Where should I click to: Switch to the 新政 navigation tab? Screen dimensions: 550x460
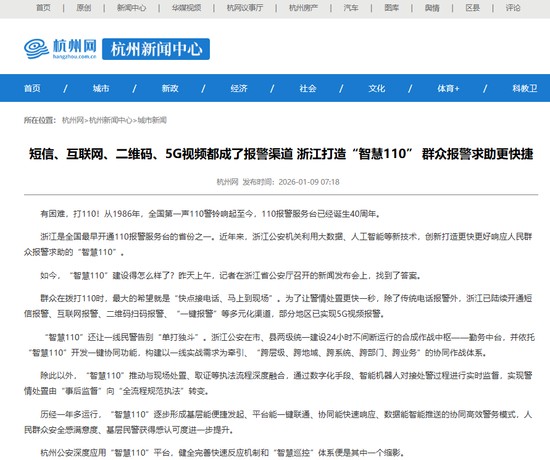[170, 88]
